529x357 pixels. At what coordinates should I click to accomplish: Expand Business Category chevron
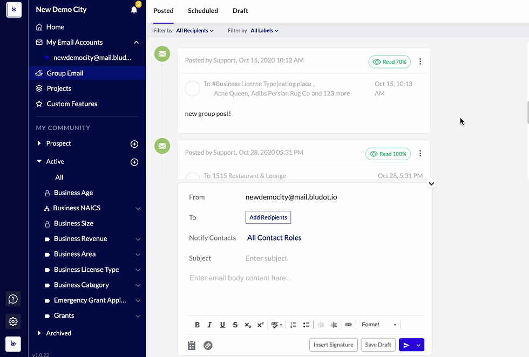[138, 285]
